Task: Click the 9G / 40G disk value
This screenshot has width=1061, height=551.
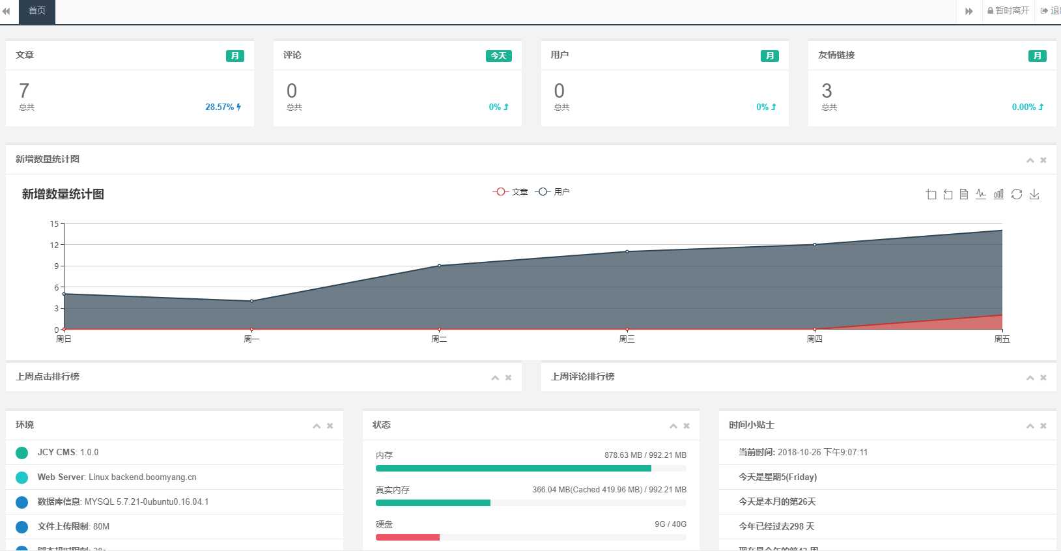Action: click(671, 524)
